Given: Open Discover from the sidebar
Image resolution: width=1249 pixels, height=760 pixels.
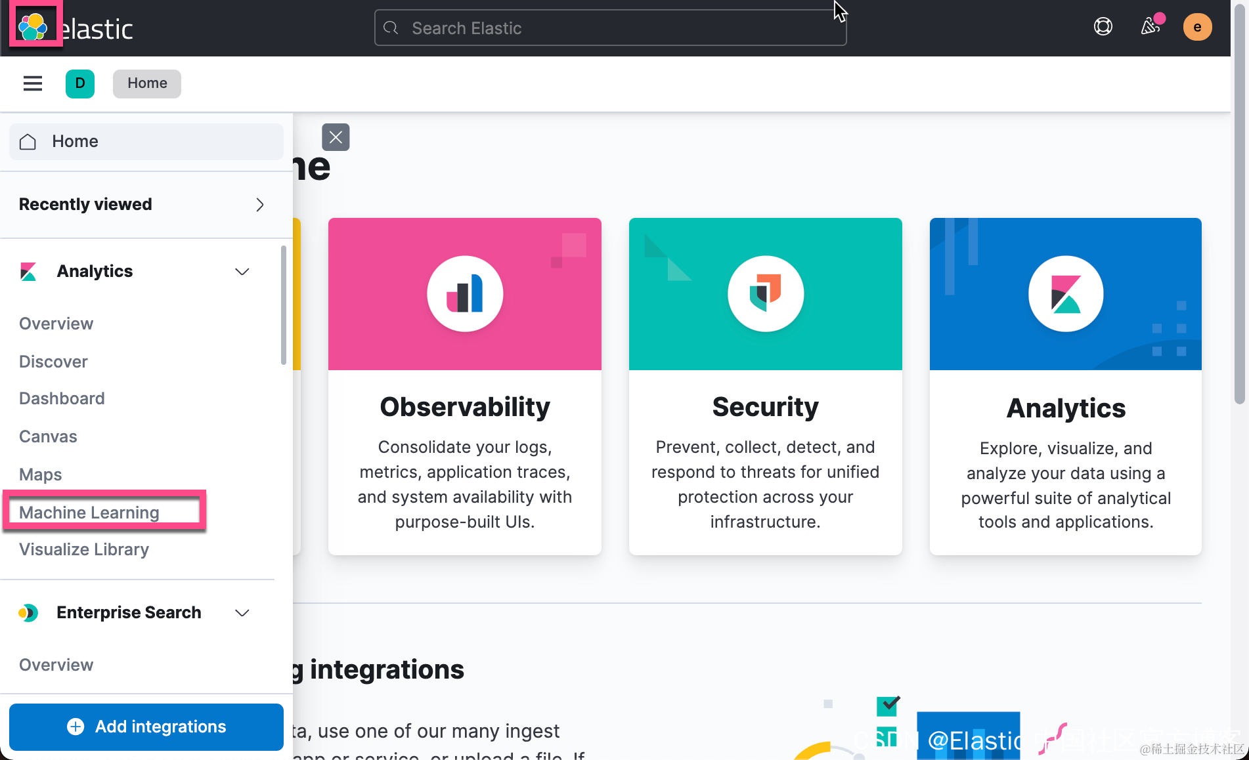Looking at the screenshot, I should coord(53,362).
